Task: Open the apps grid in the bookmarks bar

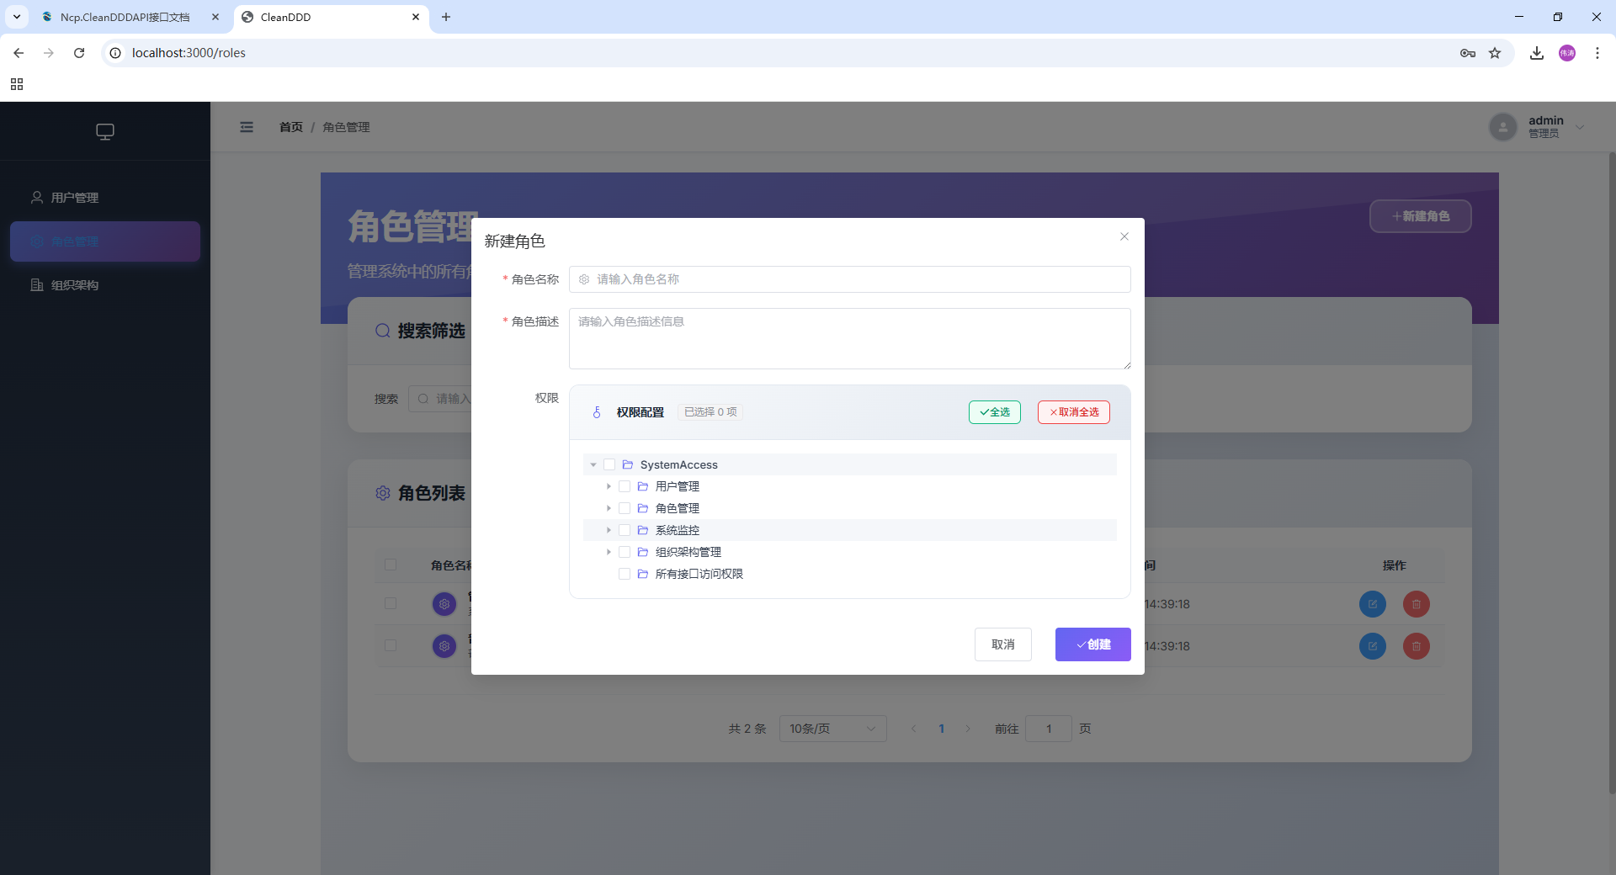Action: tap(17, 84)
